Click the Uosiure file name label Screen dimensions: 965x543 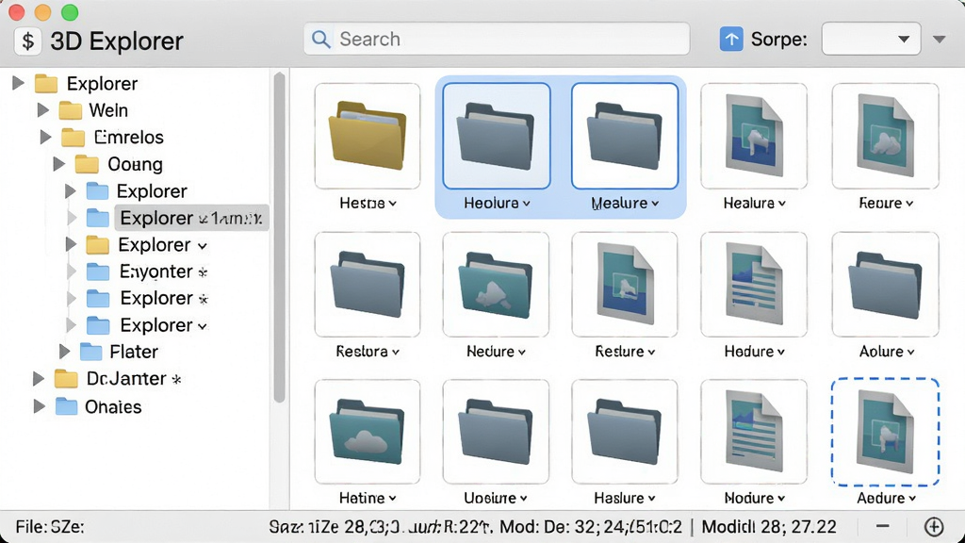(490, 498)
